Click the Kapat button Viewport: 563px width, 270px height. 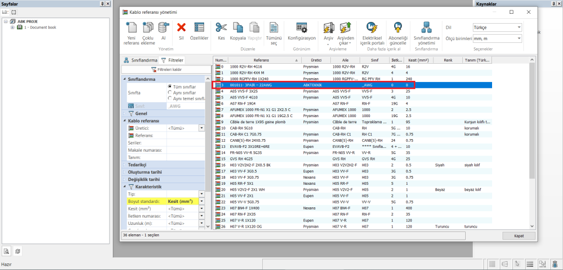pyautogui.click(x=518, y=235)
